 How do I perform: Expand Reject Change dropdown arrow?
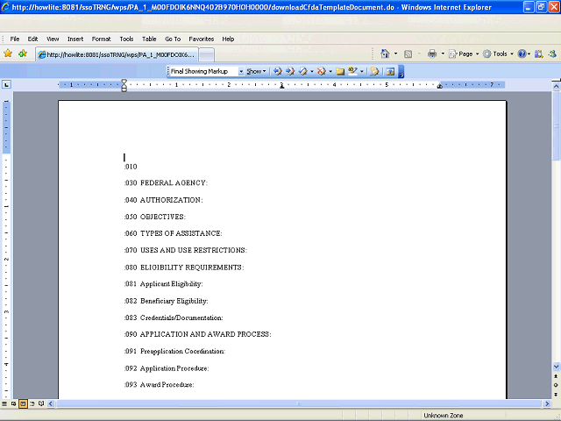tap(330, 71)
